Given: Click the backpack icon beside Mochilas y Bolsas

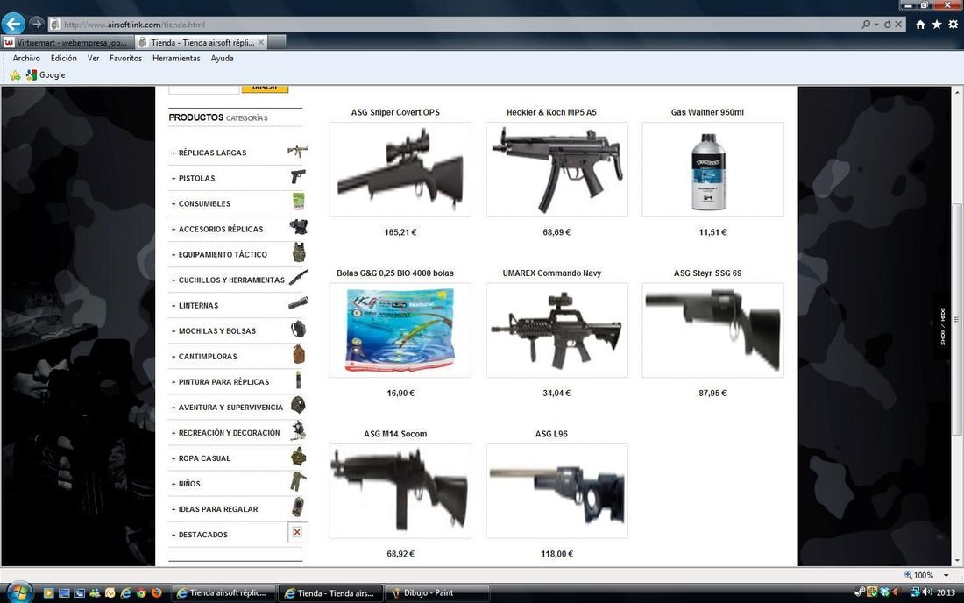Looking at the screenshot, I should tap(298, 329).
